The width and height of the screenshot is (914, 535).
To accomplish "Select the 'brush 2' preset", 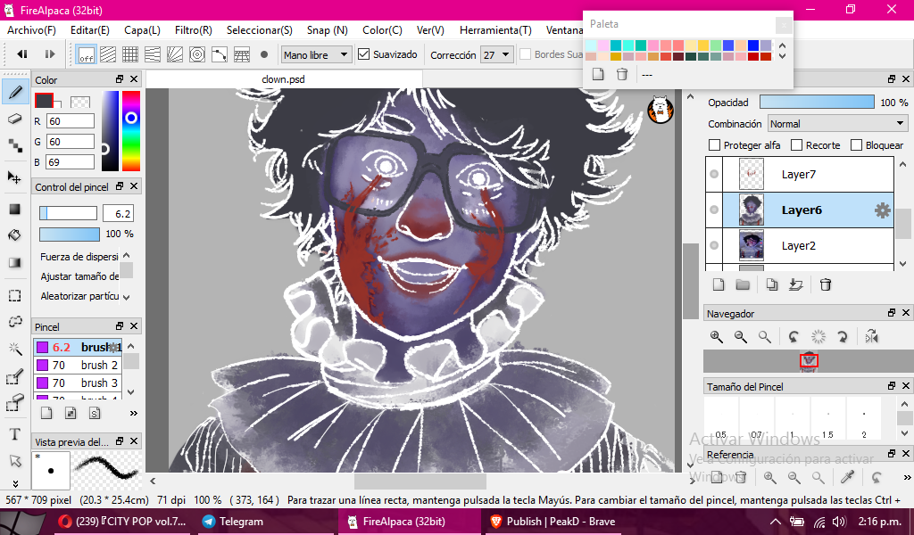I will [x=79, y=365].
